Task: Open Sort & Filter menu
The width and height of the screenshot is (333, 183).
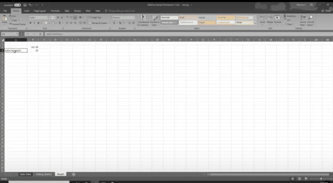Action: pyautogui.click(x=303, y=20)
